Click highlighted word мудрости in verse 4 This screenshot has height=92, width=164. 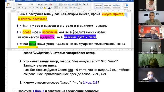coord(47,37)
